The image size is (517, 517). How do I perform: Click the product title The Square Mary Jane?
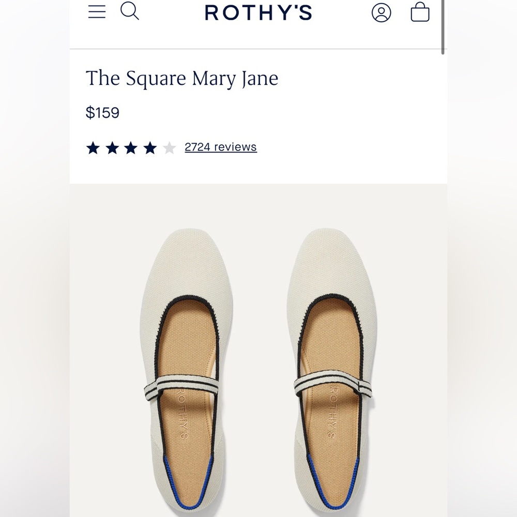(182, 79)
